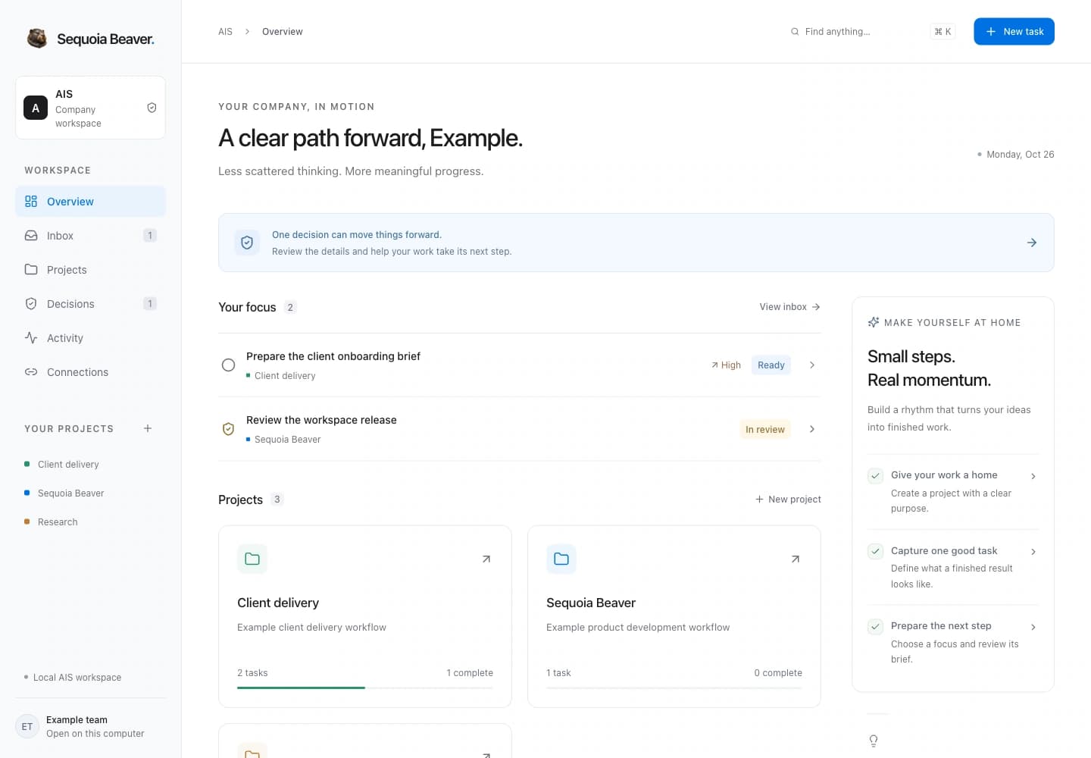Viewport: 1091px width, 758px height.
Task: Click the Sequoia Beaver beaver logo
Action: pos(36,38)
